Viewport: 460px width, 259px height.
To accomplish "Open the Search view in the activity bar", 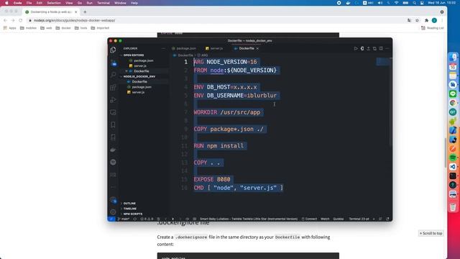I will tap(113, 75).
